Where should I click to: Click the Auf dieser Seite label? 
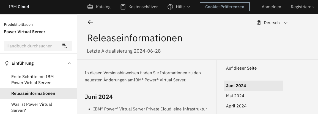point(241,68)
